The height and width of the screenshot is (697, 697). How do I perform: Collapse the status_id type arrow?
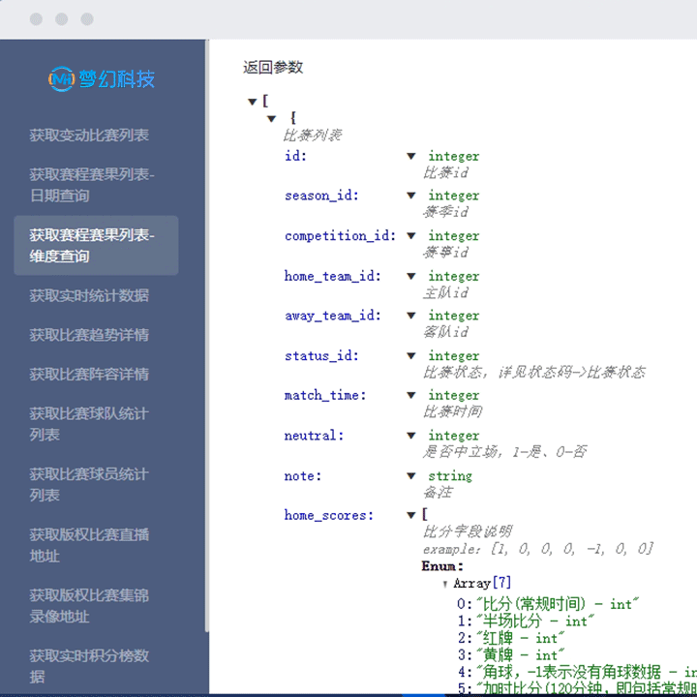coord(411,356)
